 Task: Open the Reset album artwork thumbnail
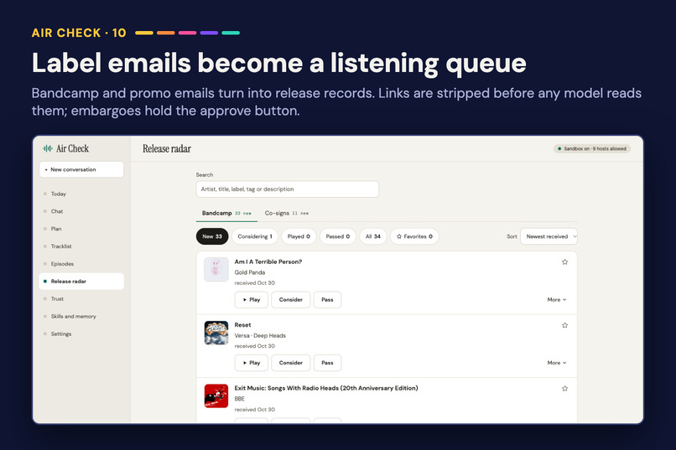216,333
